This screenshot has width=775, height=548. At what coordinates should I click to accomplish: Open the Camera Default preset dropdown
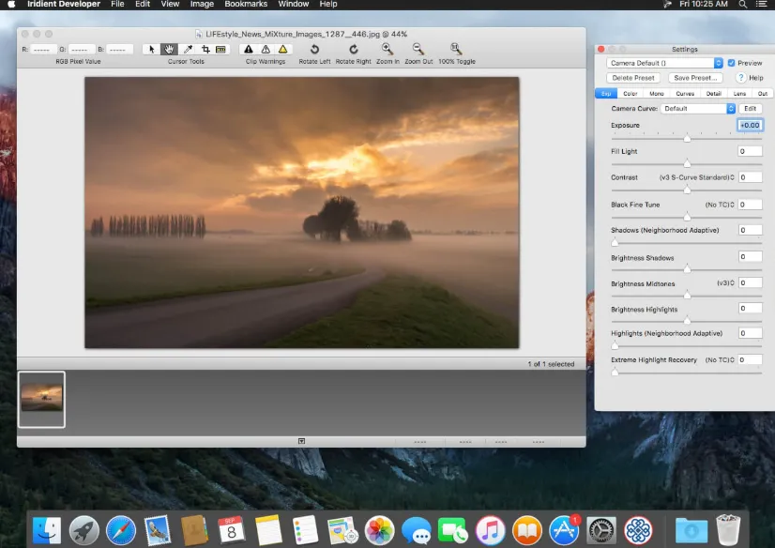tap(664, 63)
